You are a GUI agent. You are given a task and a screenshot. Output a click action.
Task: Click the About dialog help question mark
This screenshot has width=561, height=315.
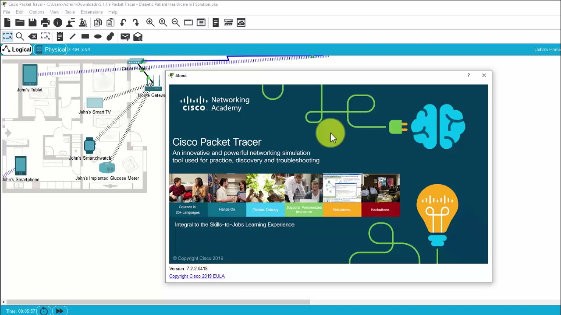[469, 75]
